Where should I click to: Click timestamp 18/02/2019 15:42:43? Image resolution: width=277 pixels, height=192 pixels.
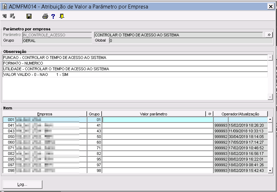pyautogui.click(x=248, y=170)
